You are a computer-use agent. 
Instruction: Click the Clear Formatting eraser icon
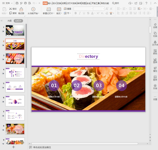pos(107,13)
